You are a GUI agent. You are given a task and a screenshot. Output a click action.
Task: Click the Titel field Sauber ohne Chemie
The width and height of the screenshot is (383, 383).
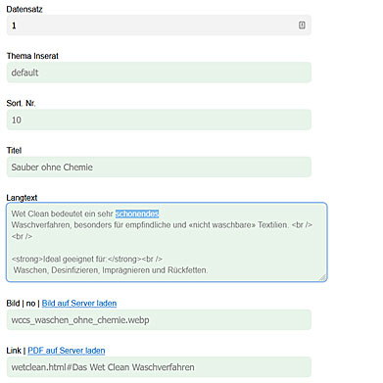[159, 167]
